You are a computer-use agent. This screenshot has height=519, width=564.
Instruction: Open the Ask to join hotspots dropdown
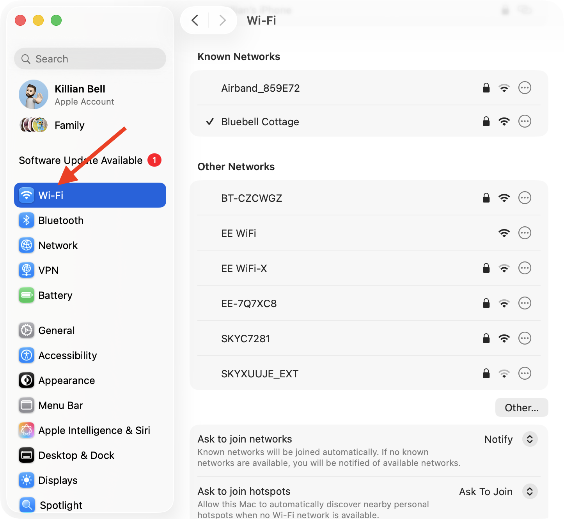click(x=530, y=491)
